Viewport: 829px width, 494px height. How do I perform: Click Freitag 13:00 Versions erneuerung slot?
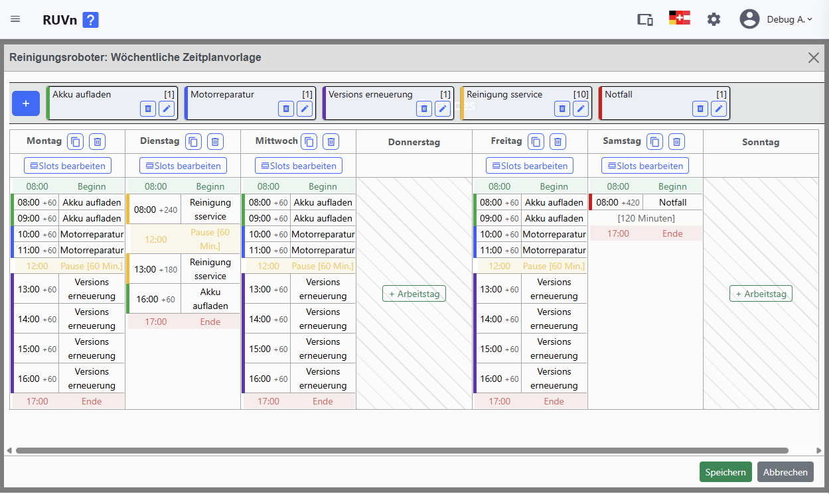click(530, 289)
